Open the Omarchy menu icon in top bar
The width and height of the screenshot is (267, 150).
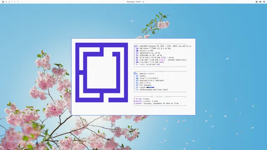click(x=3, y=2)
